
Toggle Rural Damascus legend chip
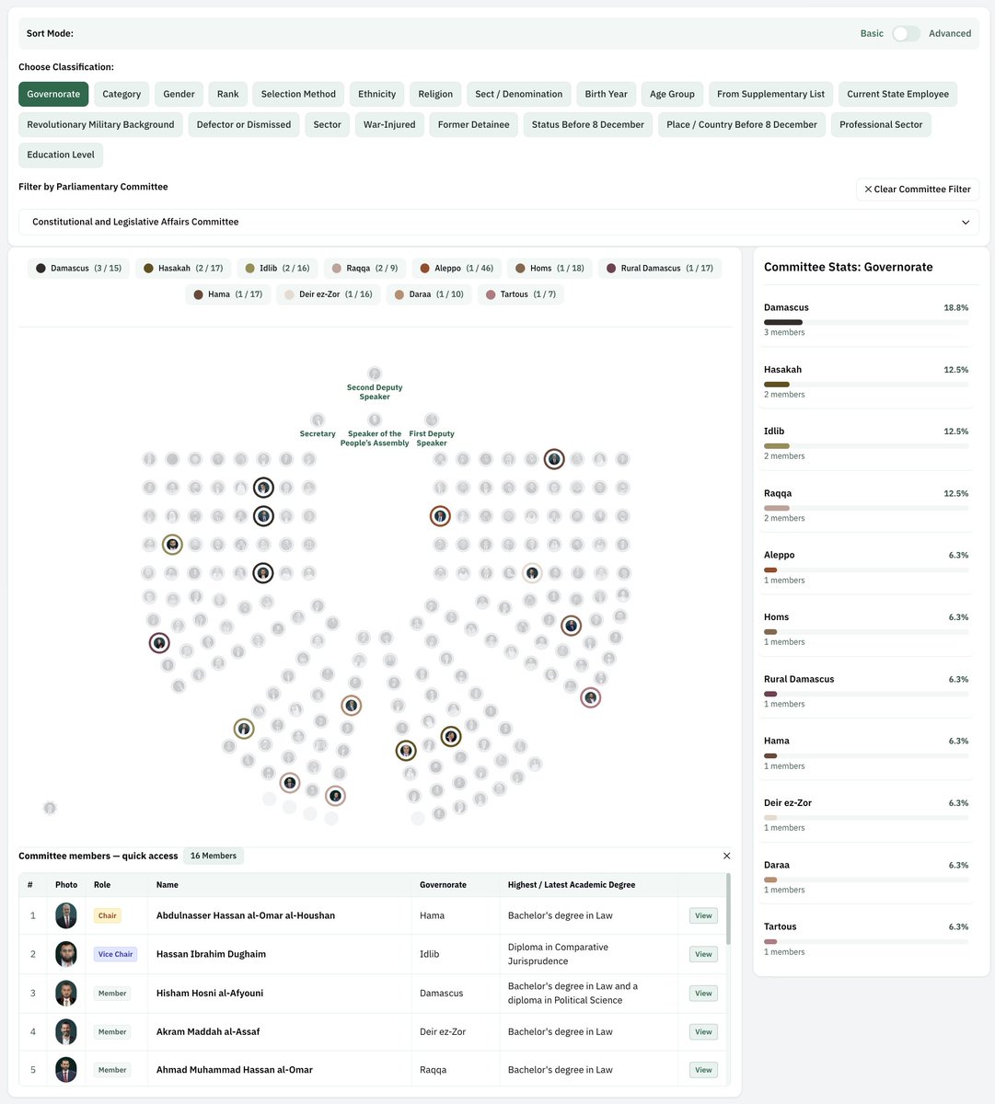659,268
